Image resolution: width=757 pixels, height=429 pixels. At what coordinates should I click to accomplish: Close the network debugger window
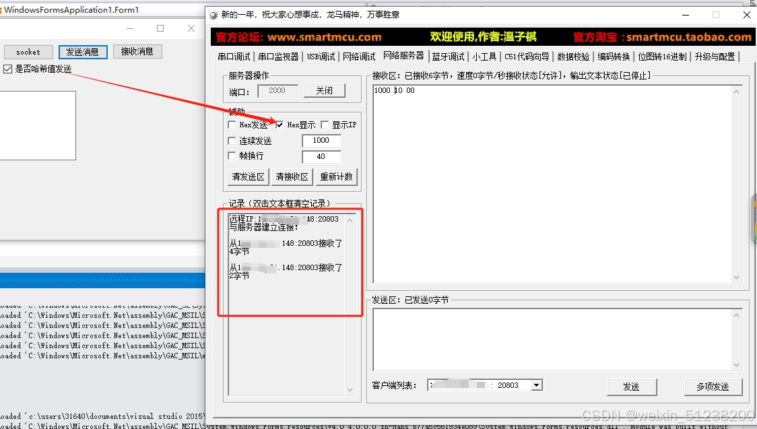747,15
